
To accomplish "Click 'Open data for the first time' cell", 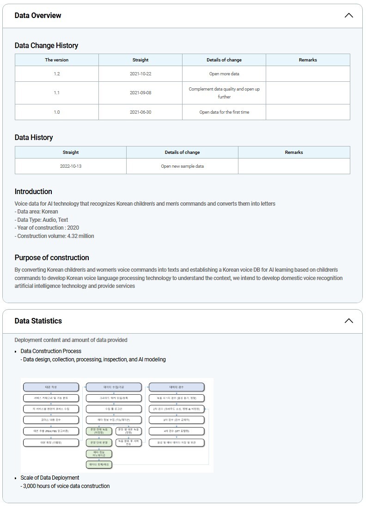I will 224,112.
